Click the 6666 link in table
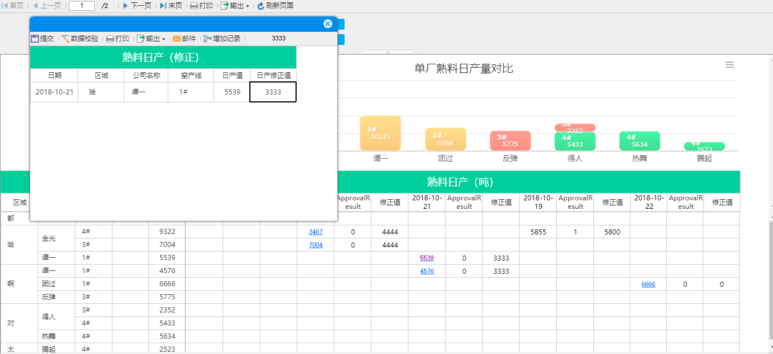Image resolution: width=773 pixels, height=354 pixels. point(648,284)
